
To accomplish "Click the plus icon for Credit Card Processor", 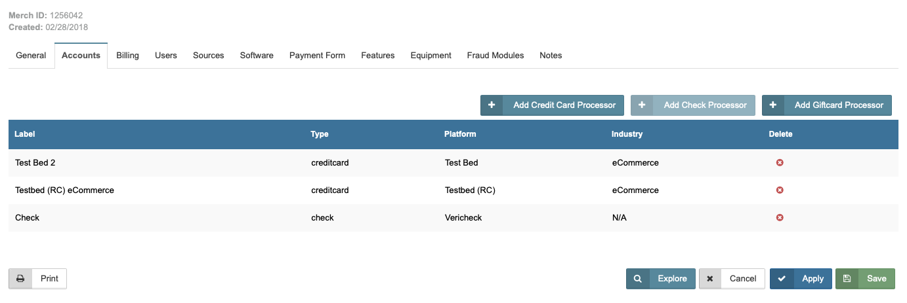I will point(492,105).
